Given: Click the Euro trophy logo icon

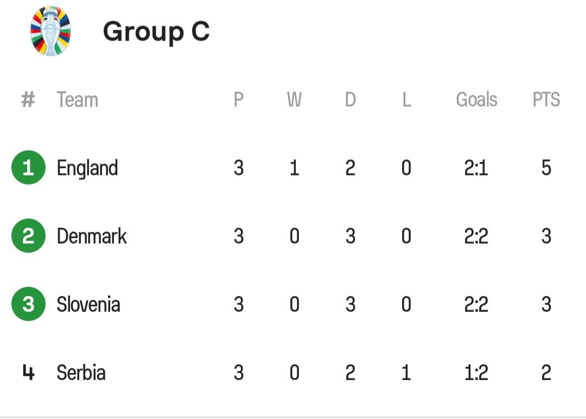Looking at the screenshot, I should tap(50, 31).
